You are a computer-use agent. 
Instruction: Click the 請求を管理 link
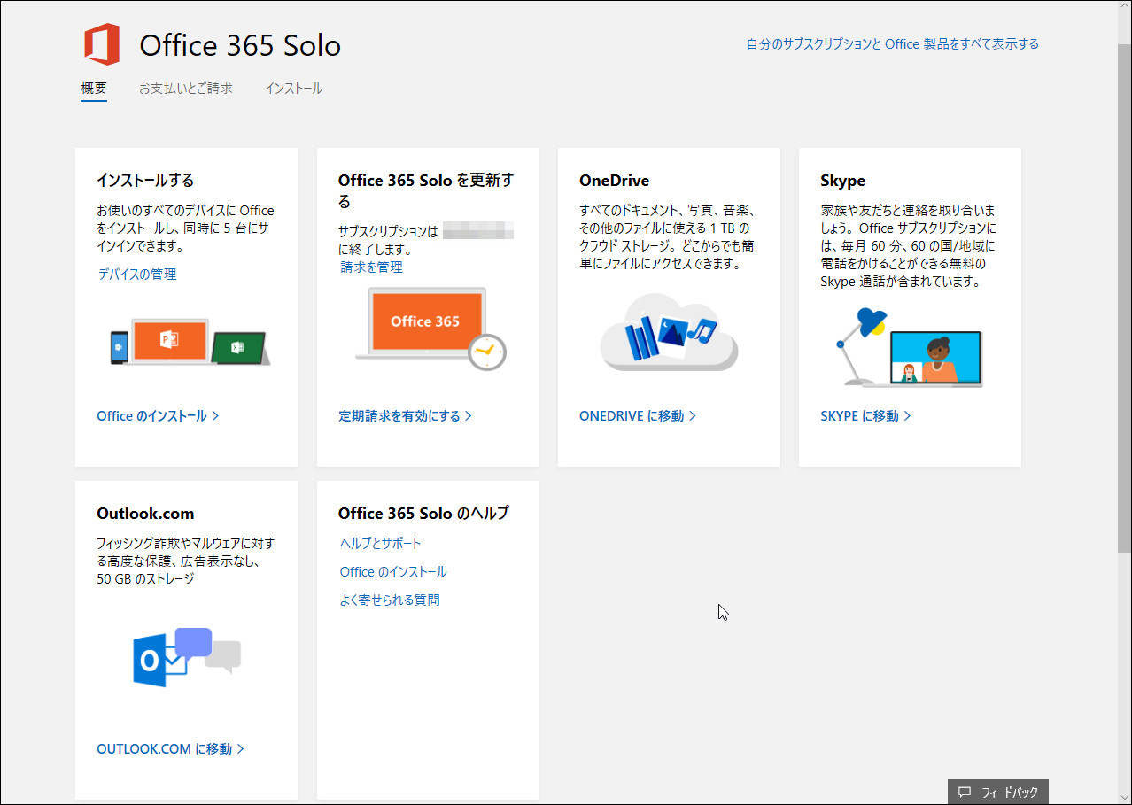(372, 267)
